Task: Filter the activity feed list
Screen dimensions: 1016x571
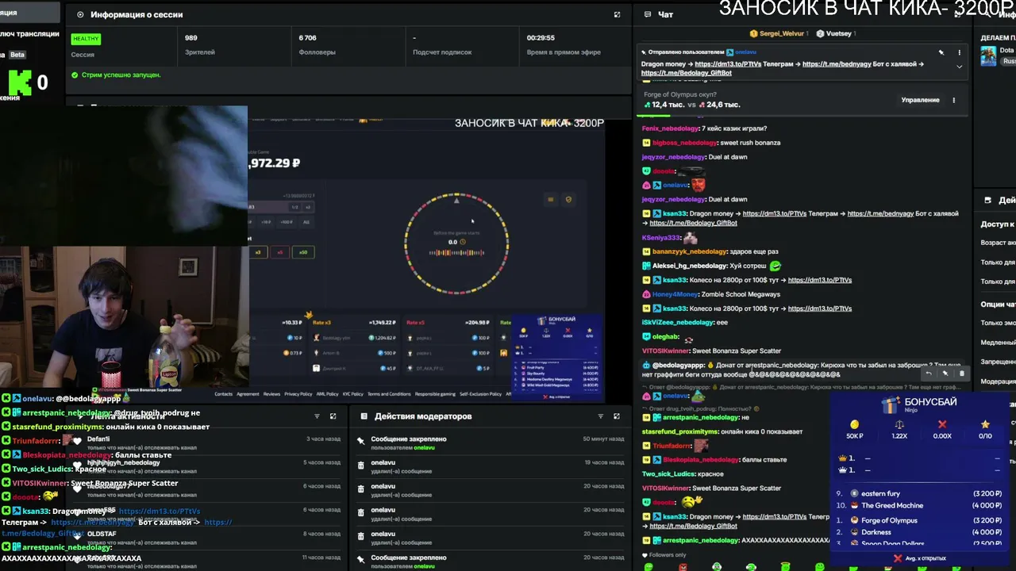Action: (317, 416)
